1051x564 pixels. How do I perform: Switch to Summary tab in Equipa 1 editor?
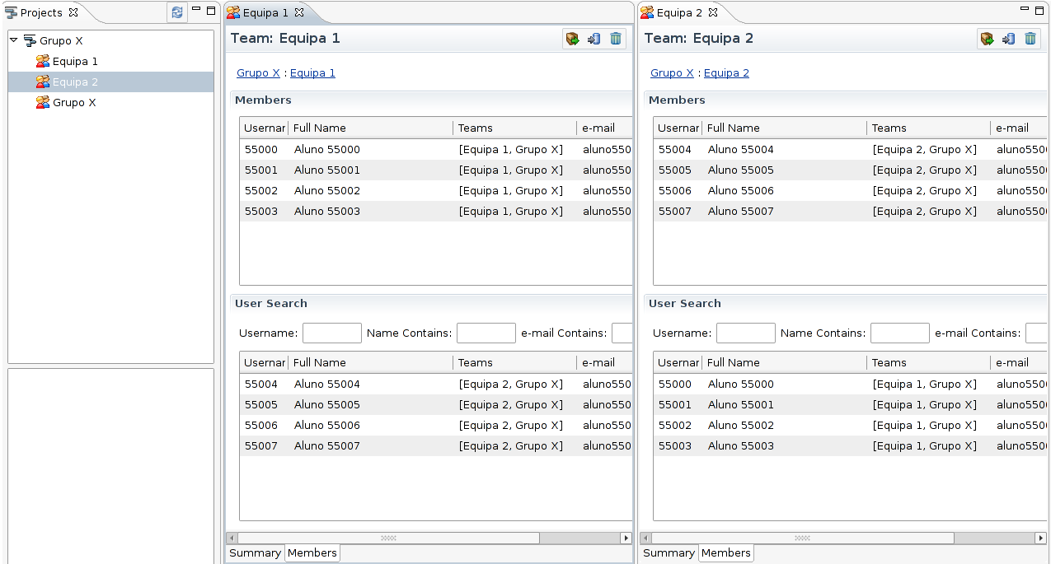pos(255,553)
